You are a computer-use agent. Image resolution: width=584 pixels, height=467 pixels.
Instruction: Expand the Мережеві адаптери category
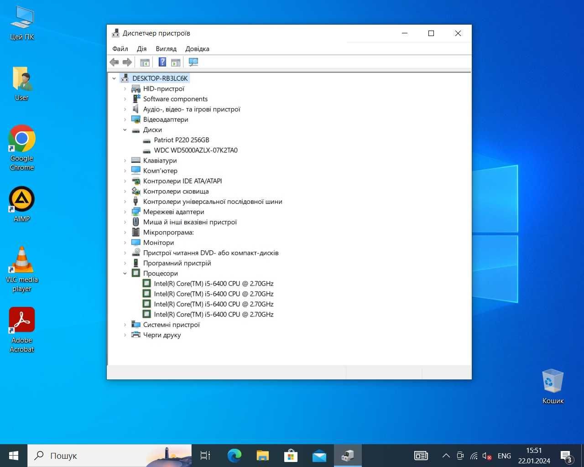125,212
